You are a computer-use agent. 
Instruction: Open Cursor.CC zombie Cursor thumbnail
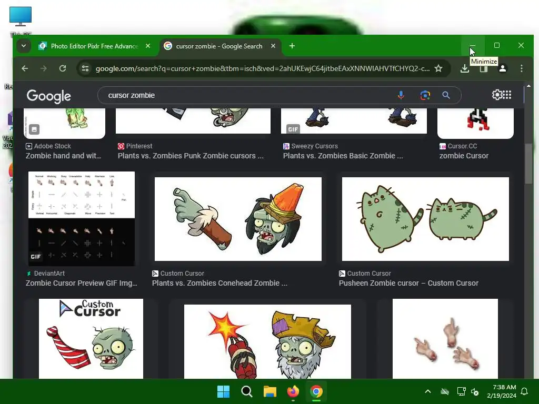coord(475,123)
